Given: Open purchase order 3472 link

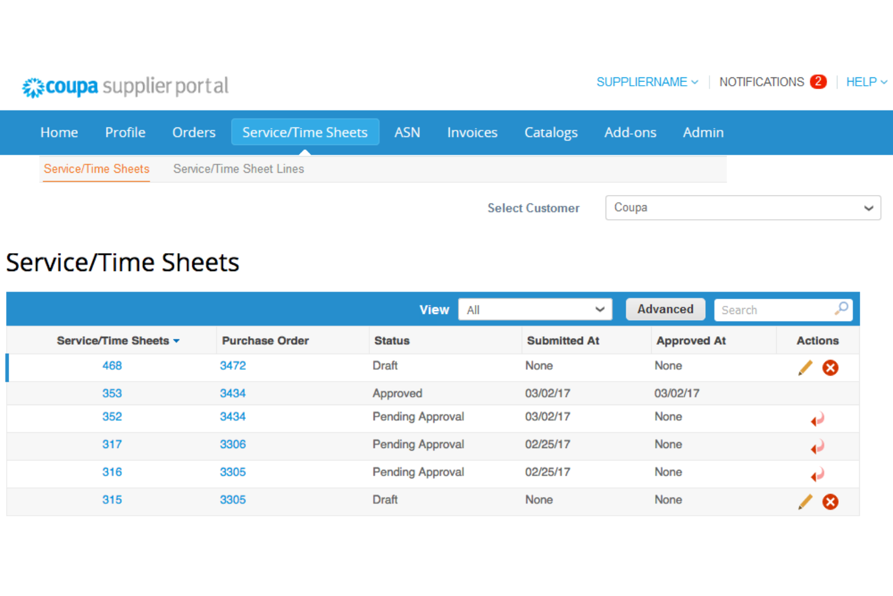Looking at the screenshot, I should 233,365.
